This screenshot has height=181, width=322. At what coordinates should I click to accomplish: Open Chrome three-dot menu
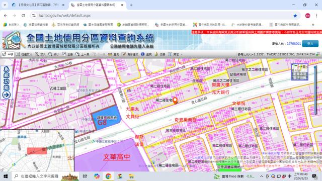coord(316,16)
